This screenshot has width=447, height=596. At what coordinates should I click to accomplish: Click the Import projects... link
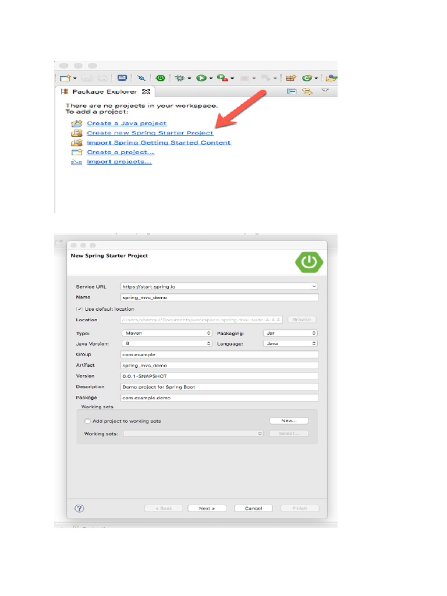click(119, 162)
